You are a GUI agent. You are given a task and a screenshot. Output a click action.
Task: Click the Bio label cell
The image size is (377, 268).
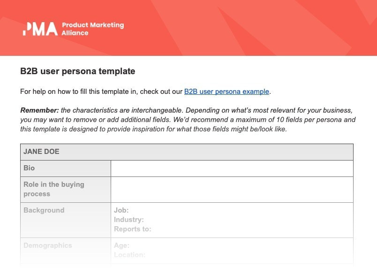coord(66,168)
